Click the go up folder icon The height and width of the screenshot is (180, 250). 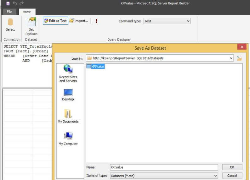pos(239,58)
